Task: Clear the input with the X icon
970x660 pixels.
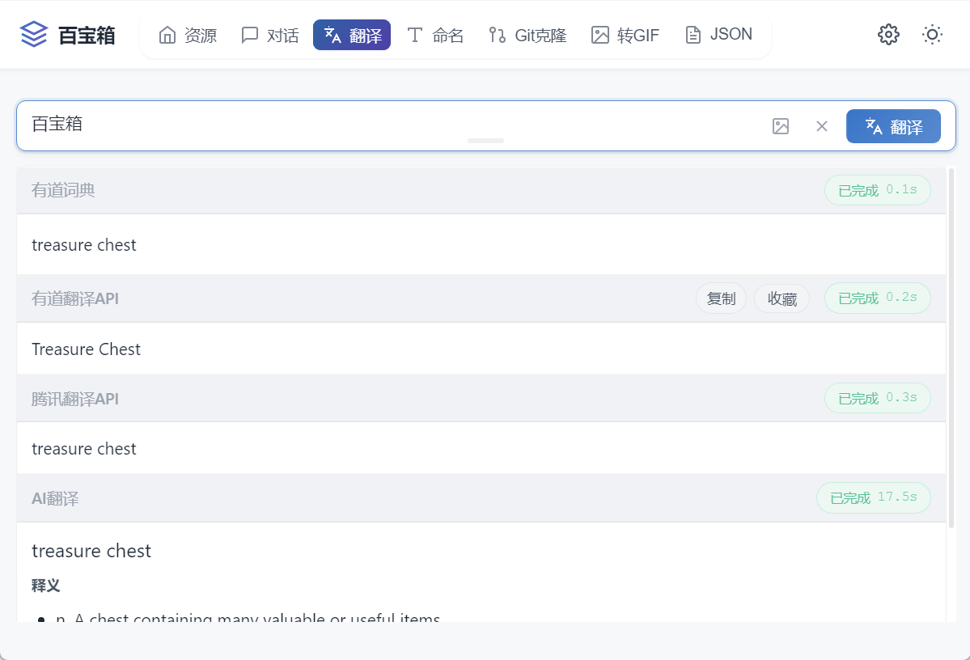Action: (822, 126)
